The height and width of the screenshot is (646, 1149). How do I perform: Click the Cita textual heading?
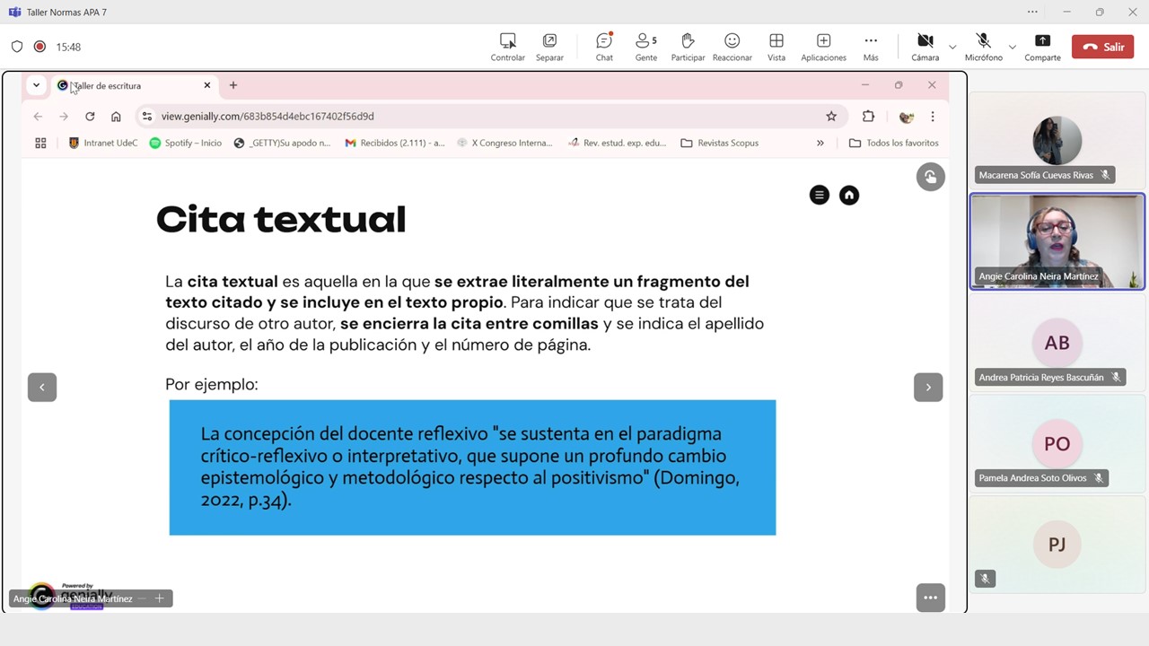pos(281,220)
